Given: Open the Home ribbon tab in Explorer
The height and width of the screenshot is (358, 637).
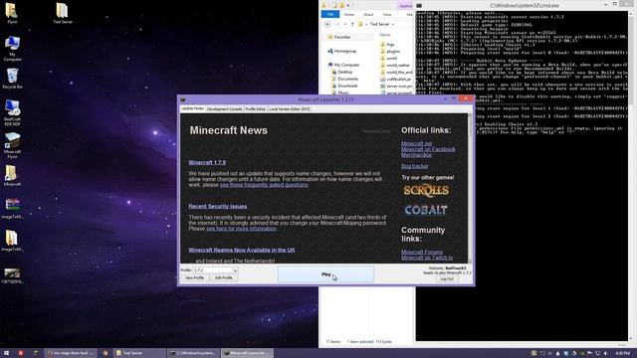Looking at the screenshot, I should pos(349,15).
